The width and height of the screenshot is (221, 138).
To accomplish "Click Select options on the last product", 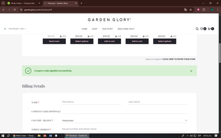I will (165, 41).
